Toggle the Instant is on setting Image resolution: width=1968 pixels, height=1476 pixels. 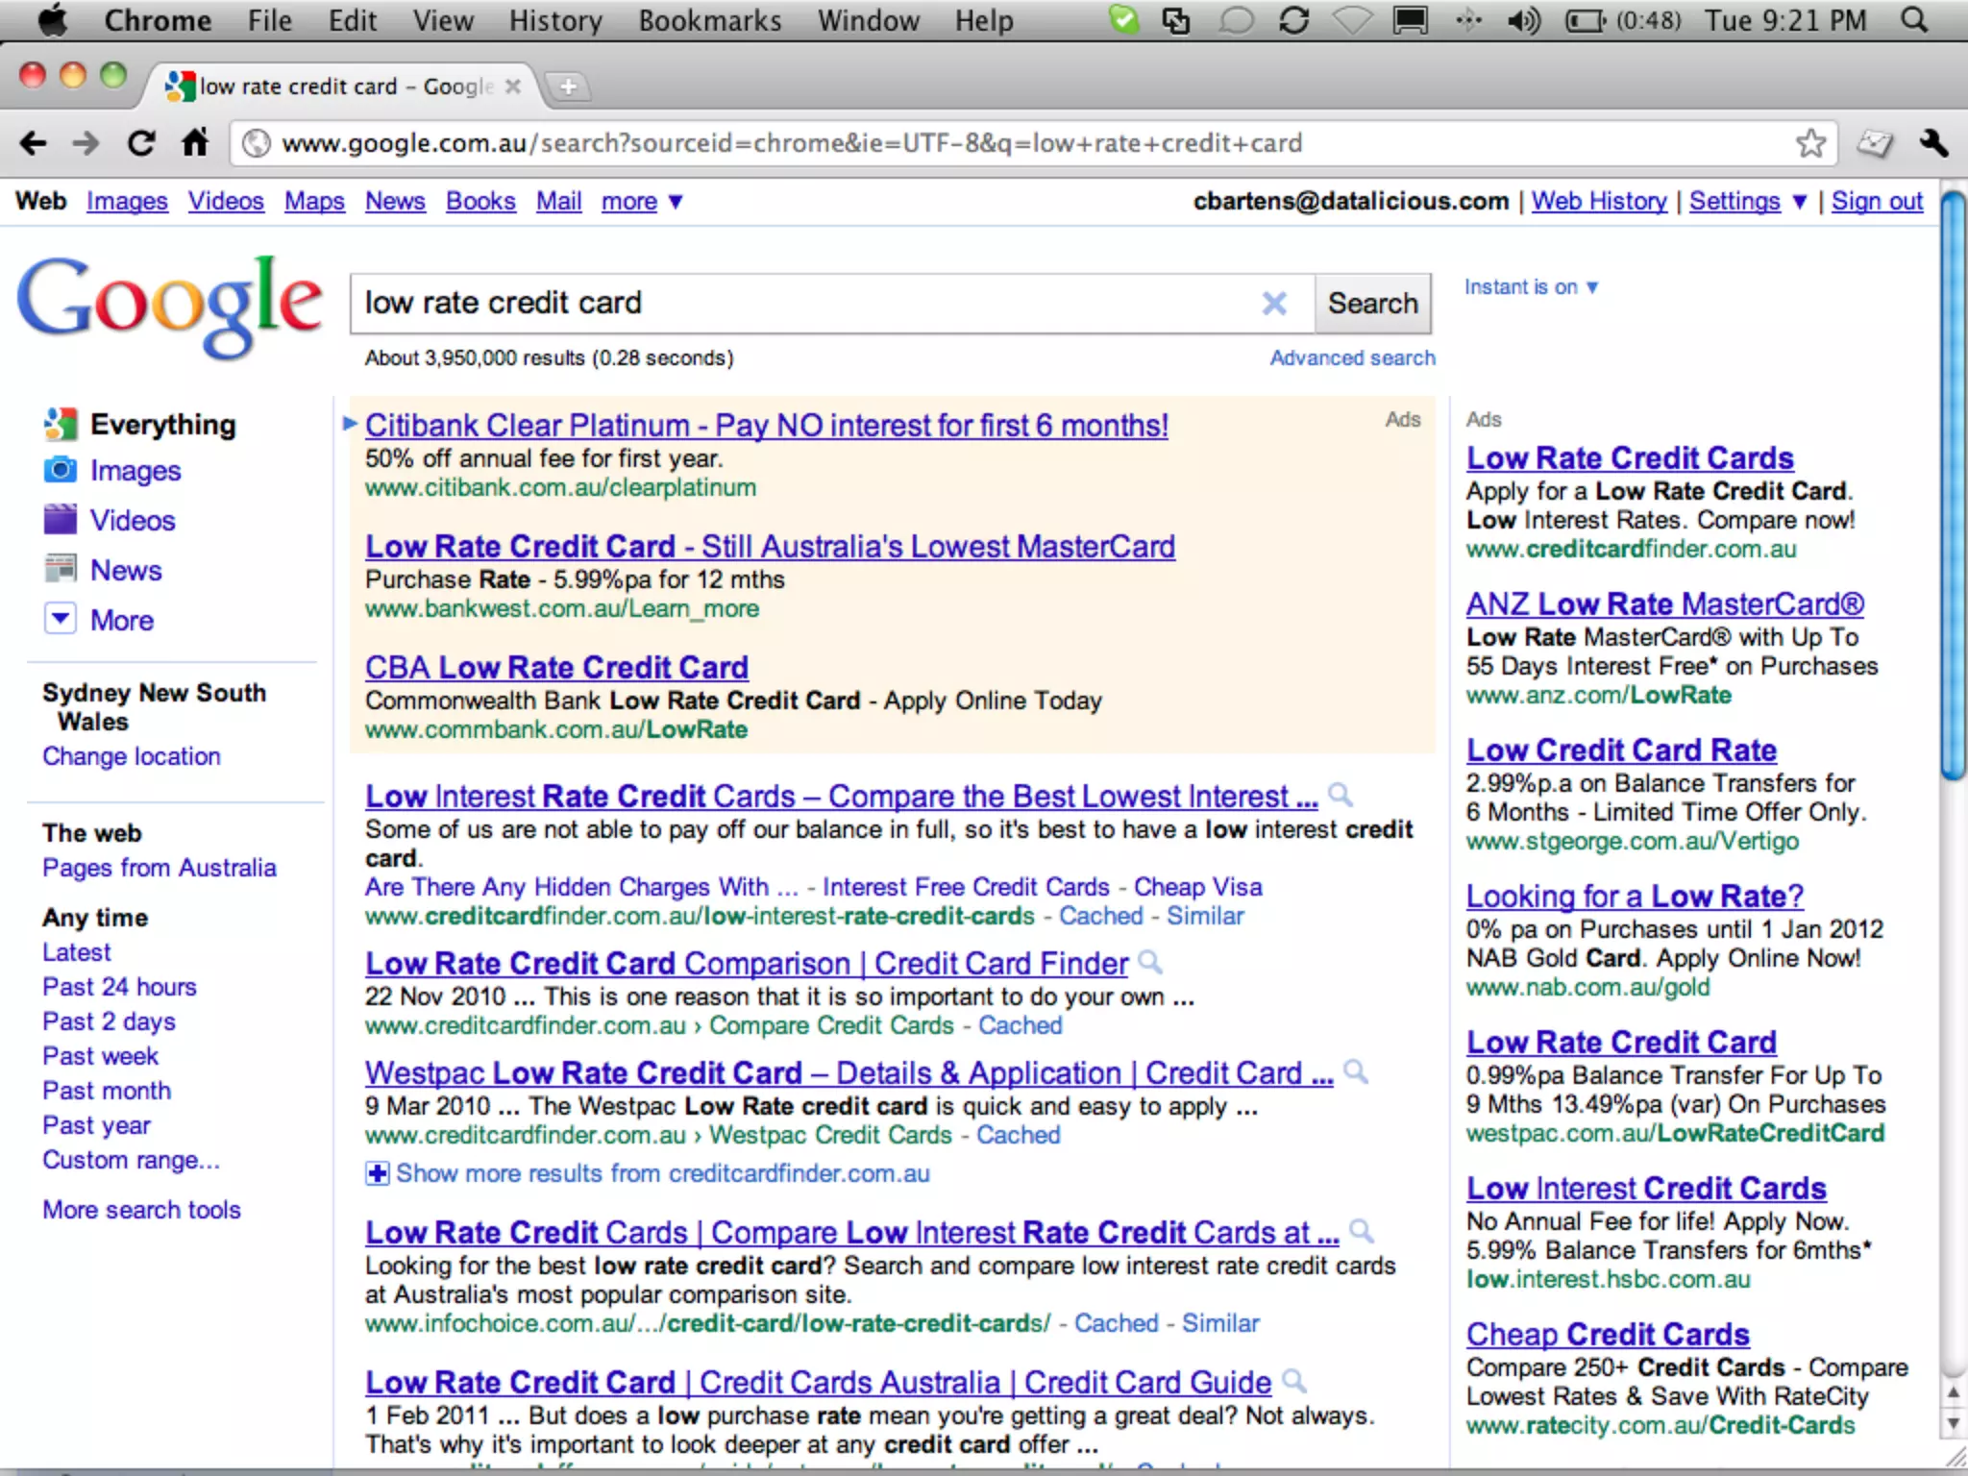pyautogui.click(x=1530, y=287)
